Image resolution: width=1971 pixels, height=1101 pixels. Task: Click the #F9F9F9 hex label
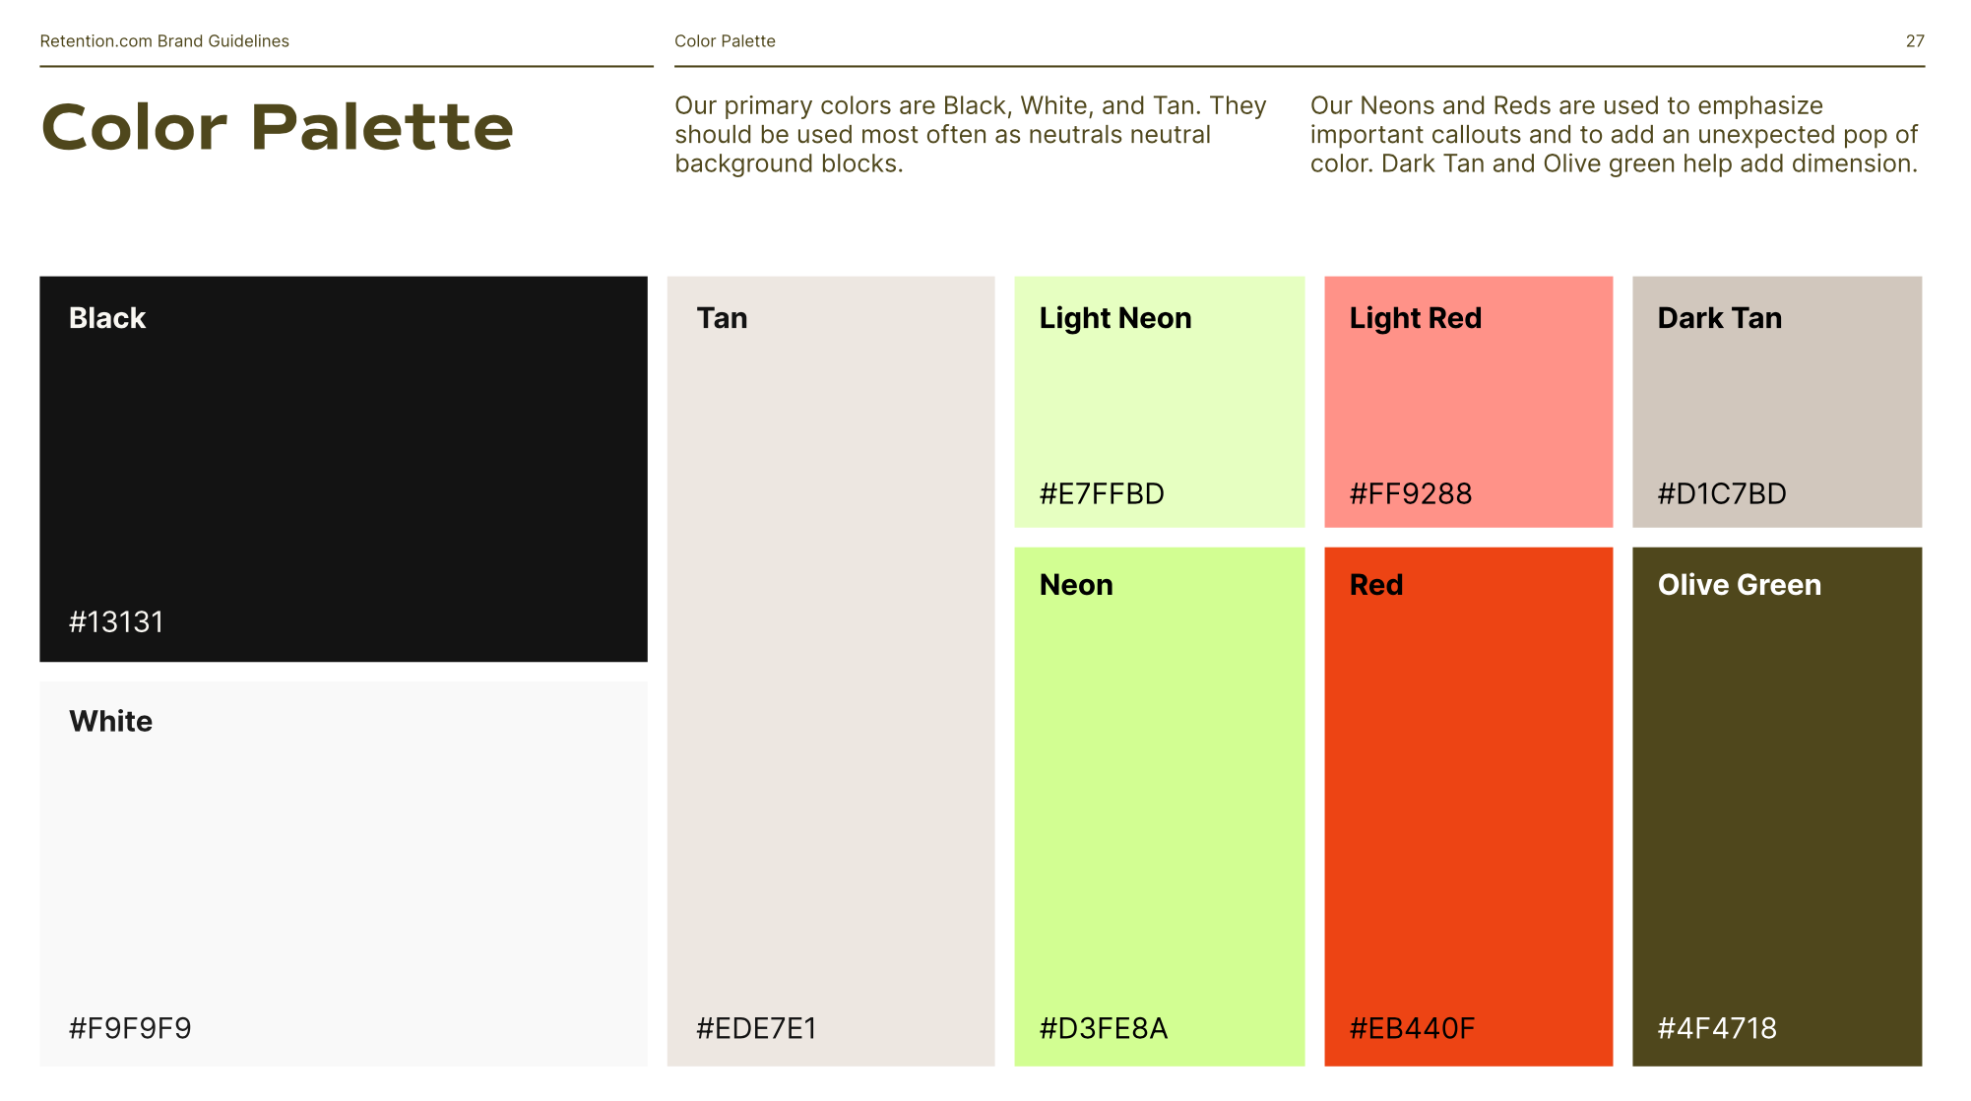(130, 1028)
